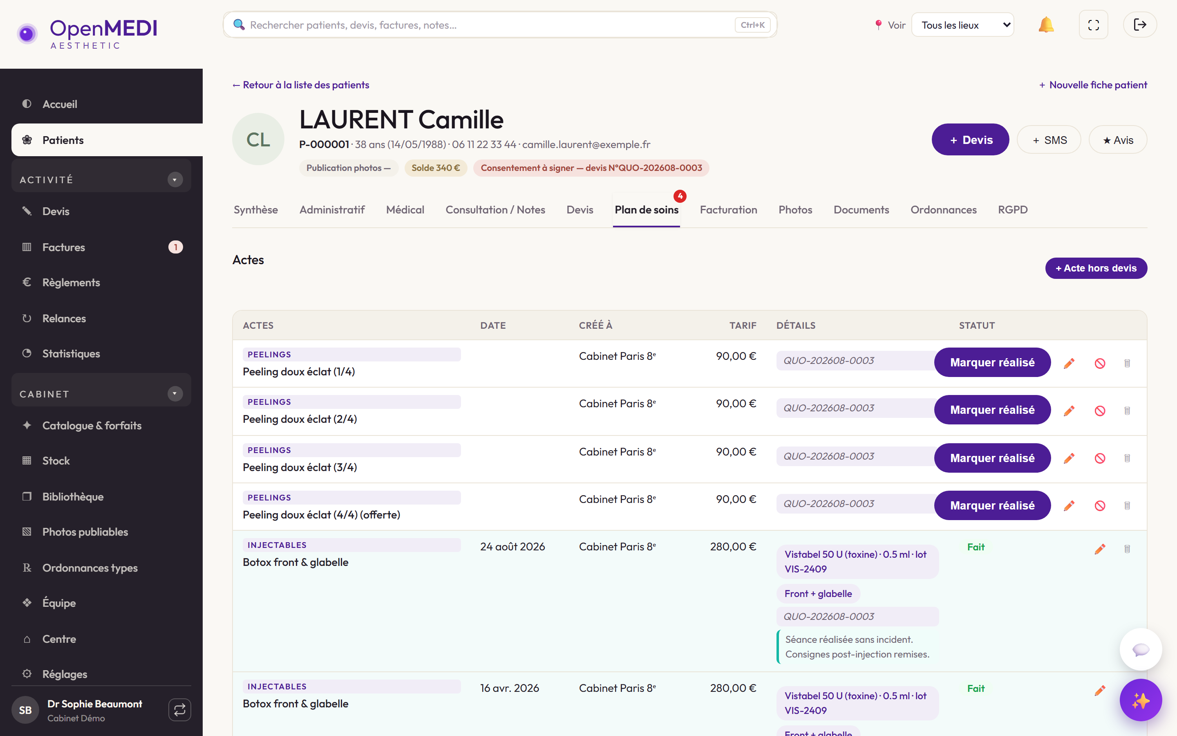Screen dimensions: 1177x736
Task: Switch account via swap icon near Dr Sophie Beaumont
Action: pyautogui.click(x=179, y=710)
